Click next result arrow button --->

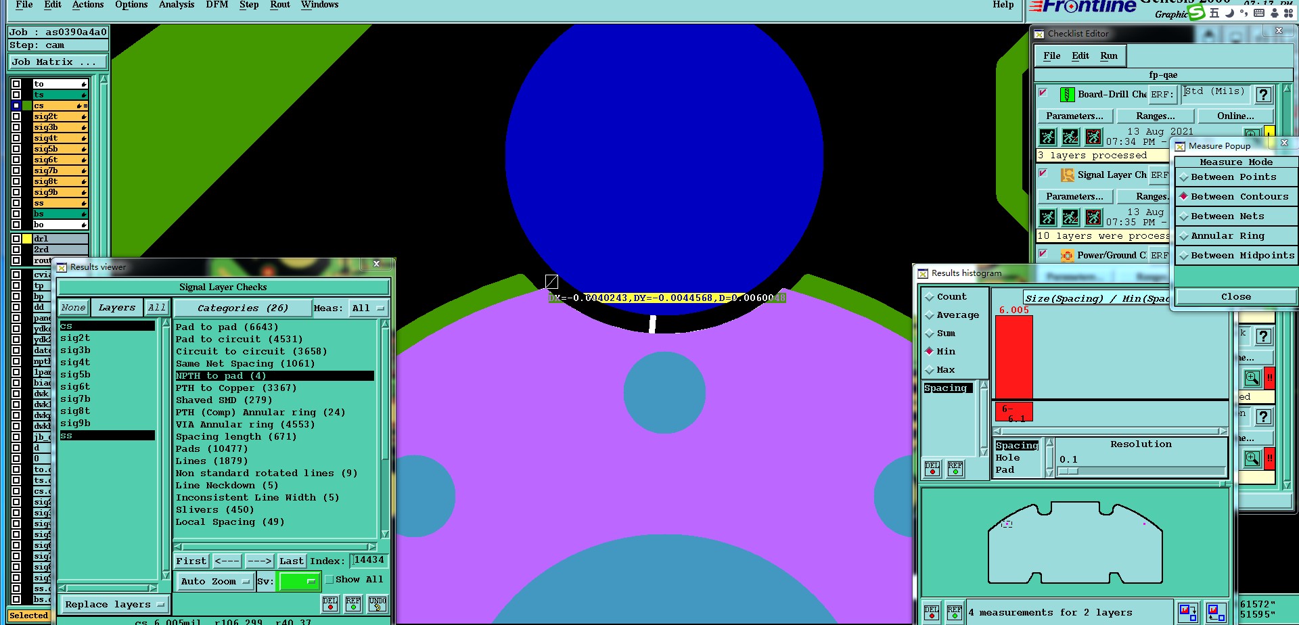click(259, 561)
